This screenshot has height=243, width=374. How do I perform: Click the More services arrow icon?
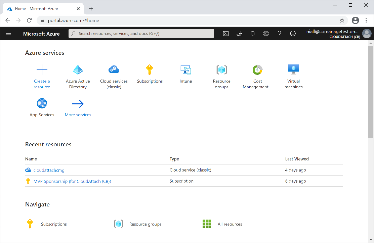78,104
